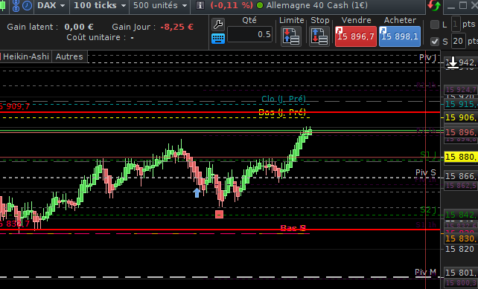Click the Gain Jour -8,25 € value
Viewport: 478px width, 289px height.
pyautogui.click(x=176, y=27)
